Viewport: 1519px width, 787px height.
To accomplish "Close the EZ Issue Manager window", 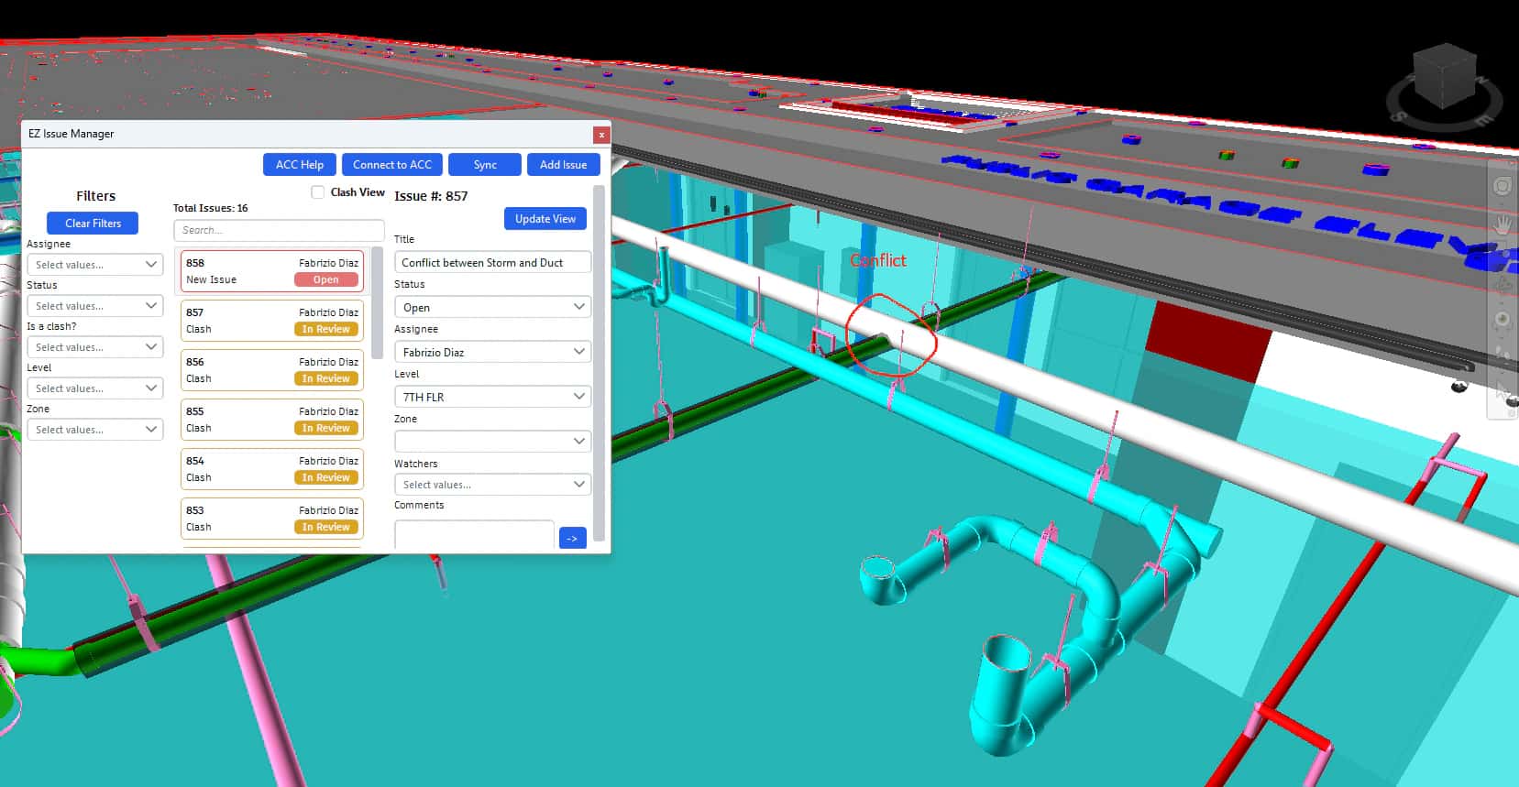I will pyautogui.click(x=601, y=135).
